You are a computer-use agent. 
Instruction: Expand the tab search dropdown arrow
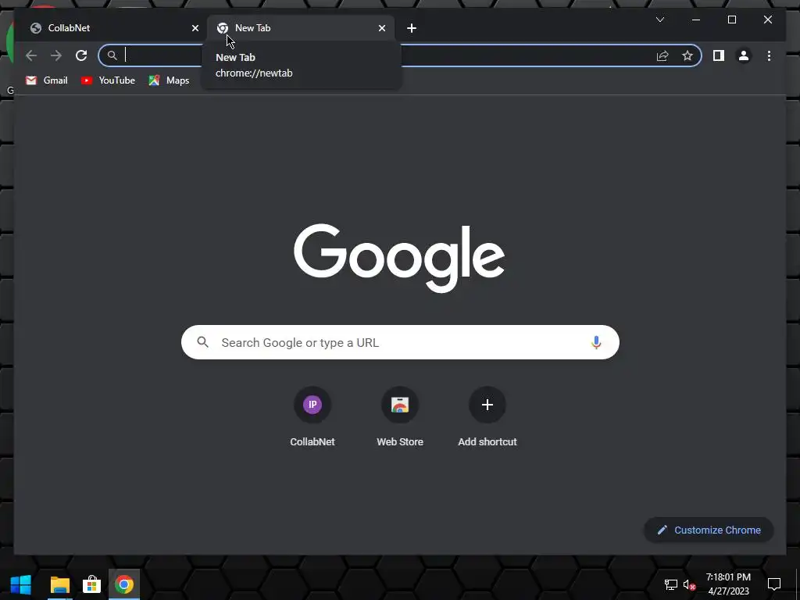pos(659,20)
